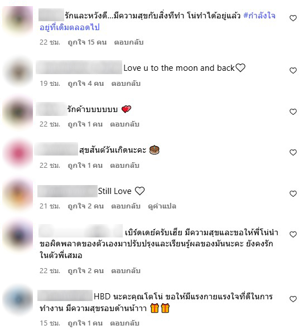Viewport: 304px width, 335px height.
Task: Open the hashtag #กำลังใจ link
Action: click(x=259, y=16)
